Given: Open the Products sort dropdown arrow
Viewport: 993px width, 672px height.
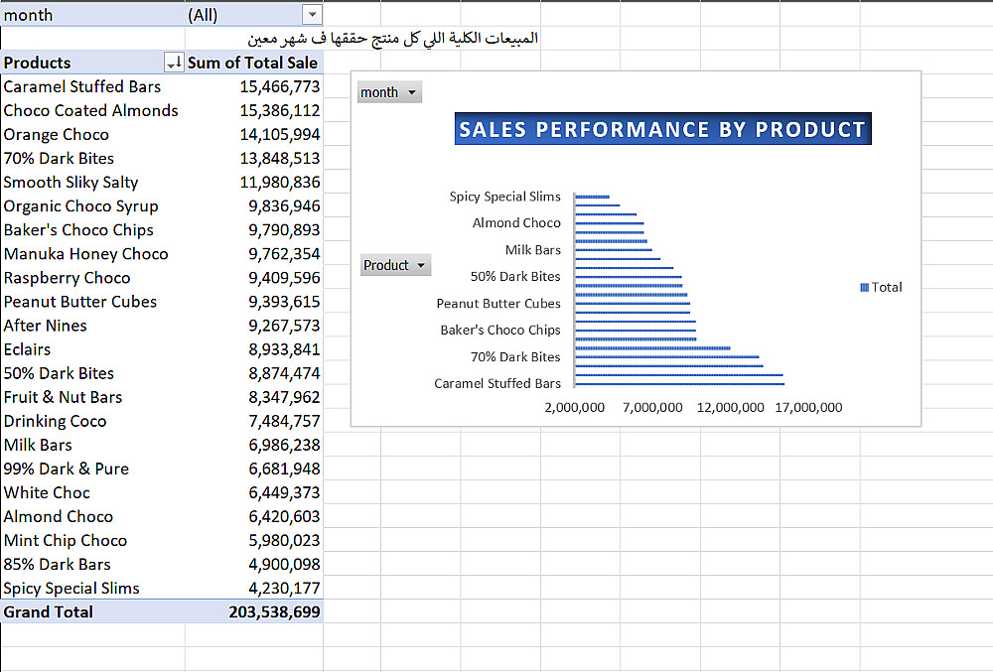Looking at the screenshot, I should click(x=174, y=64).
